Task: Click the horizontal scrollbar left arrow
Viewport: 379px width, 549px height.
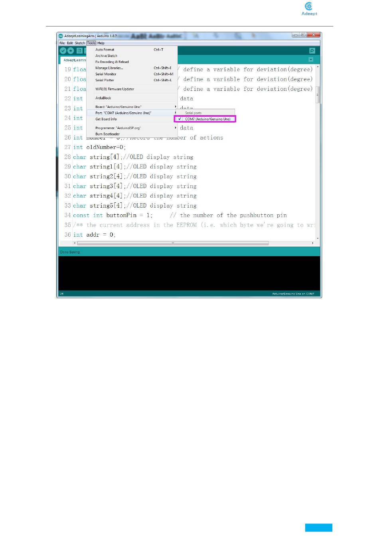Action: pyautogui.click(x=75, y=243)
